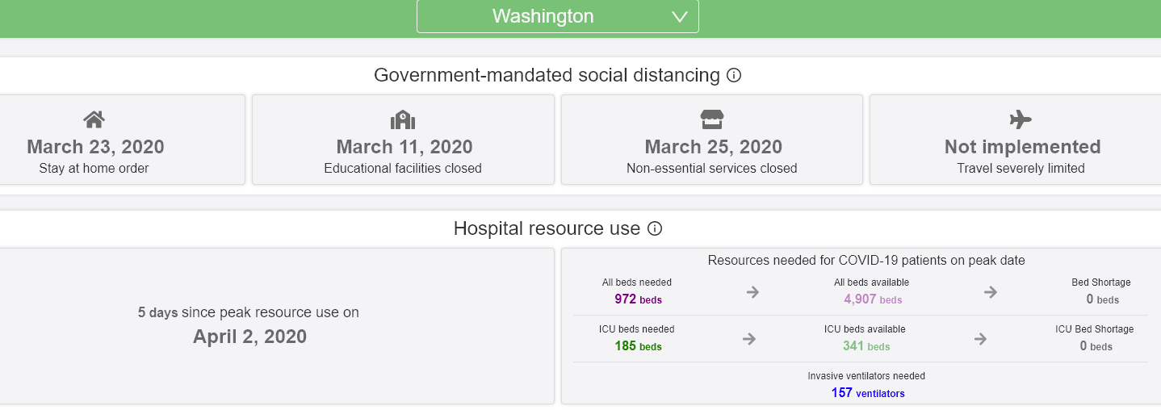The image size is (1161, 410).
Task: Click arrow before Bed Shortage value
Action: 990,291
